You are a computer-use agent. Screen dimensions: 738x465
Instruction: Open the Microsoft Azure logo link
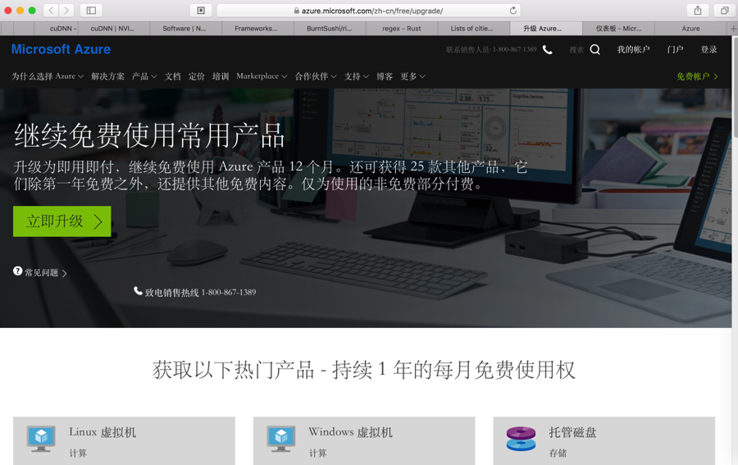(61, 49)
